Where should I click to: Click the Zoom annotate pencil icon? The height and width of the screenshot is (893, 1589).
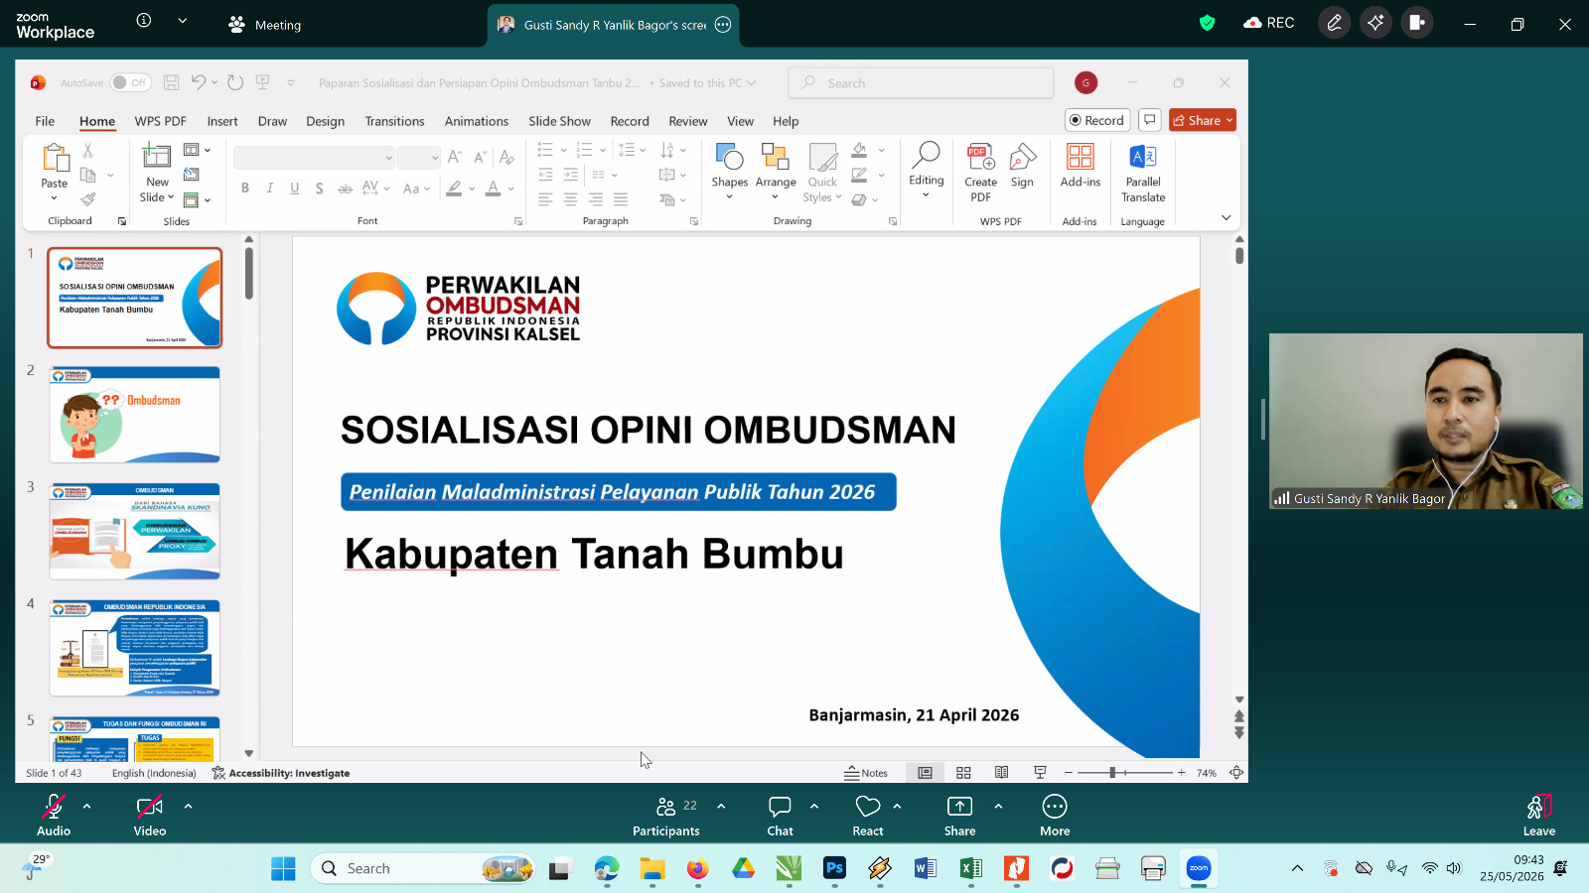coord(1334,23)
